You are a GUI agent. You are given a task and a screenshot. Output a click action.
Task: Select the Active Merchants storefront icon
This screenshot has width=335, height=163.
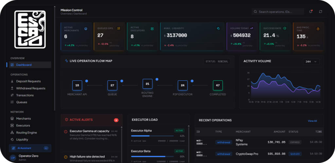tap(86, 29)
